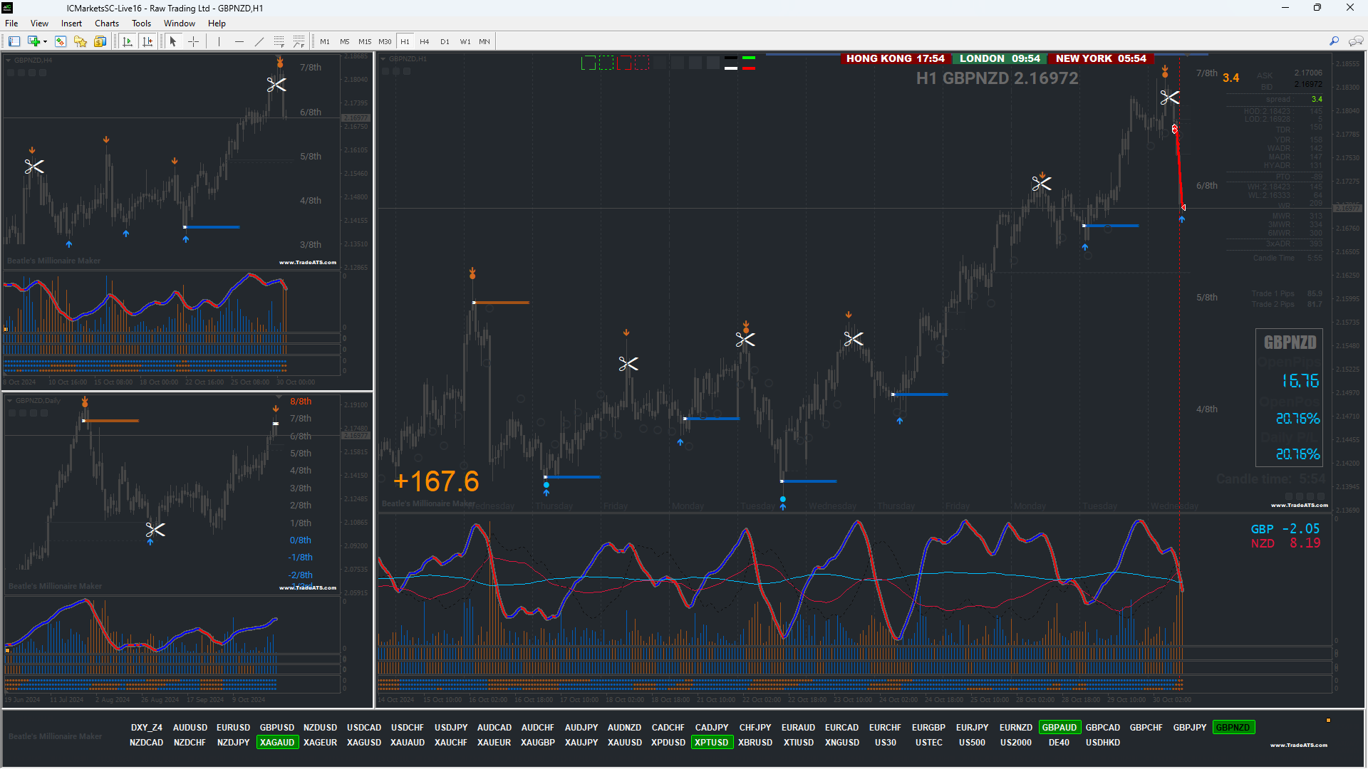The width and height of the screenshot is (1368, 769).
Task: Toggle the H1 timeframe button
Action: (405, 41)
